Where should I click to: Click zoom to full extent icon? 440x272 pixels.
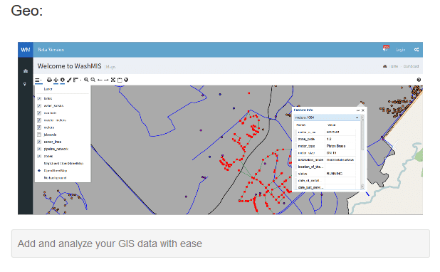(113, 80)
